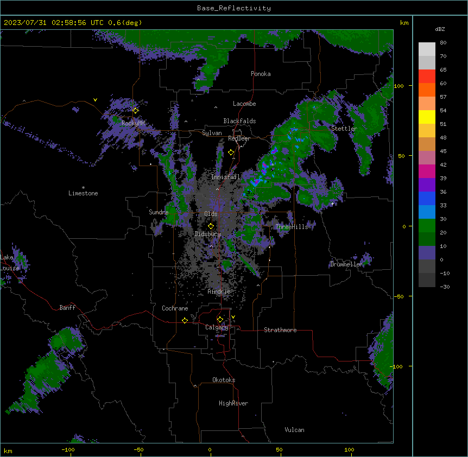The image size is (468, 457).
Task: Click the 100 y-axis tick label
Action: tap(399, 86)
